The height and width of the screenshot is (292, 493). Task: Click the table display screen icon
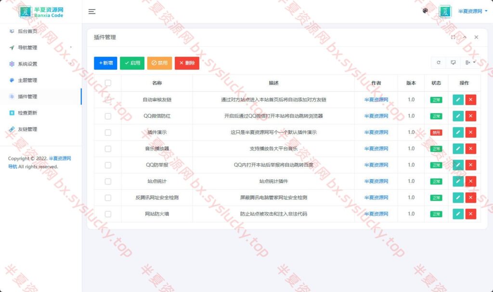453,62
